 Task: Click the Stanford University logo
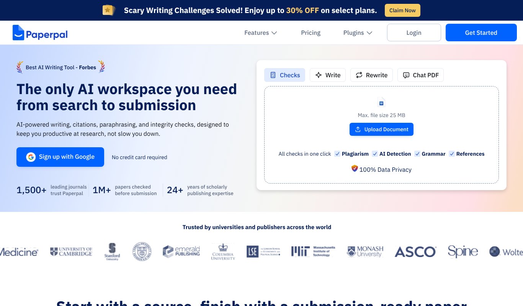[112, 252]
